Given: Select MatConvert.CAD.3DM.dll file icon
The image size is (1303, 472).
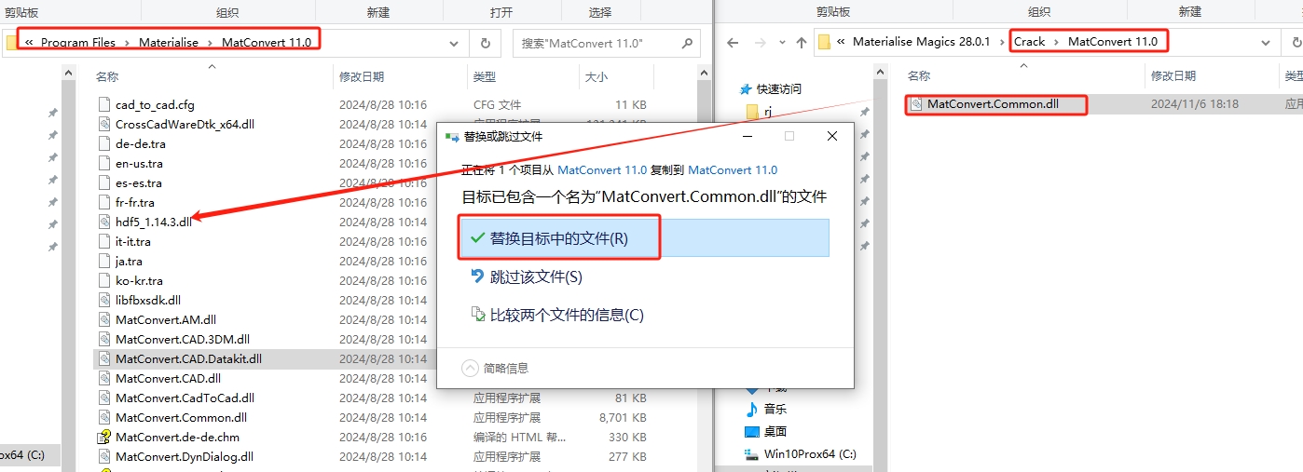Looking at the screenshot, I should click(x=104, y=339).
